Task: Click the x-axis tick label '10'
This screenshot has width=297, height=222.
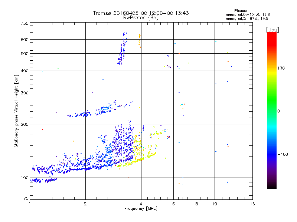Action: point(215,204)
